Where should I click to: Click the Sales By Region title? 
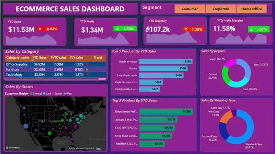[x=213, y=51]
